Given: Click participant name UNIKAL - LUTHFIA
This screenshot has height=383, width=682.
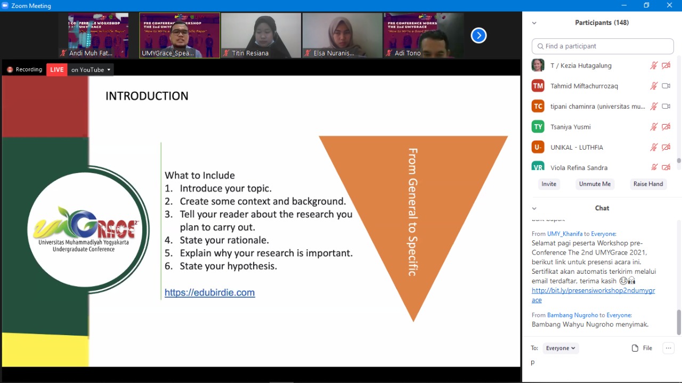Looking at the screenshot, I should 577,147.
